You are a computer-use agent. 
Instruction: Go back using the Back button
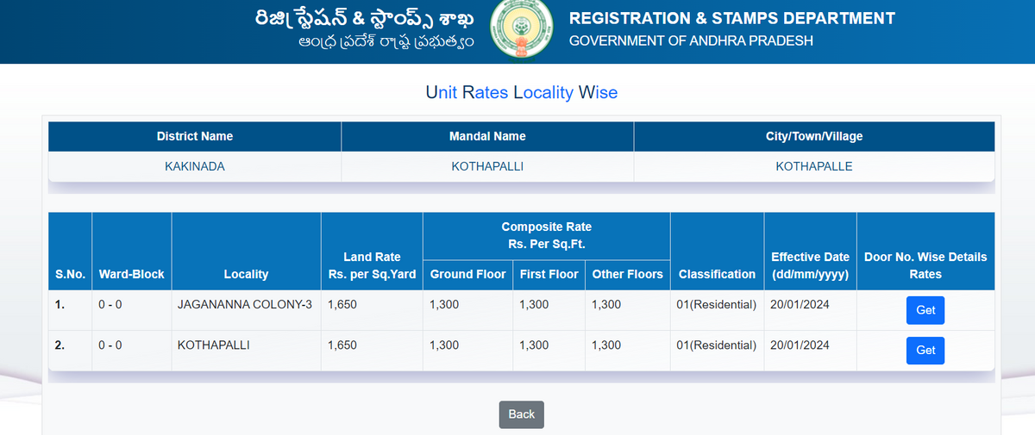tap(521, 414)
